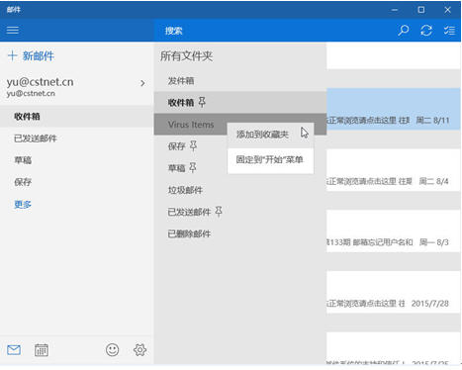The image size is (462, 370).
Task: Maximize the 邮件 window
Action: pos(421,10)
